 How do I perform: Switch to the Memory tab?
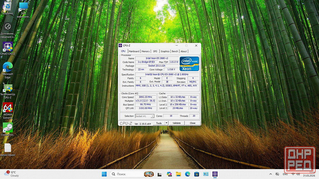coord(145,51)
